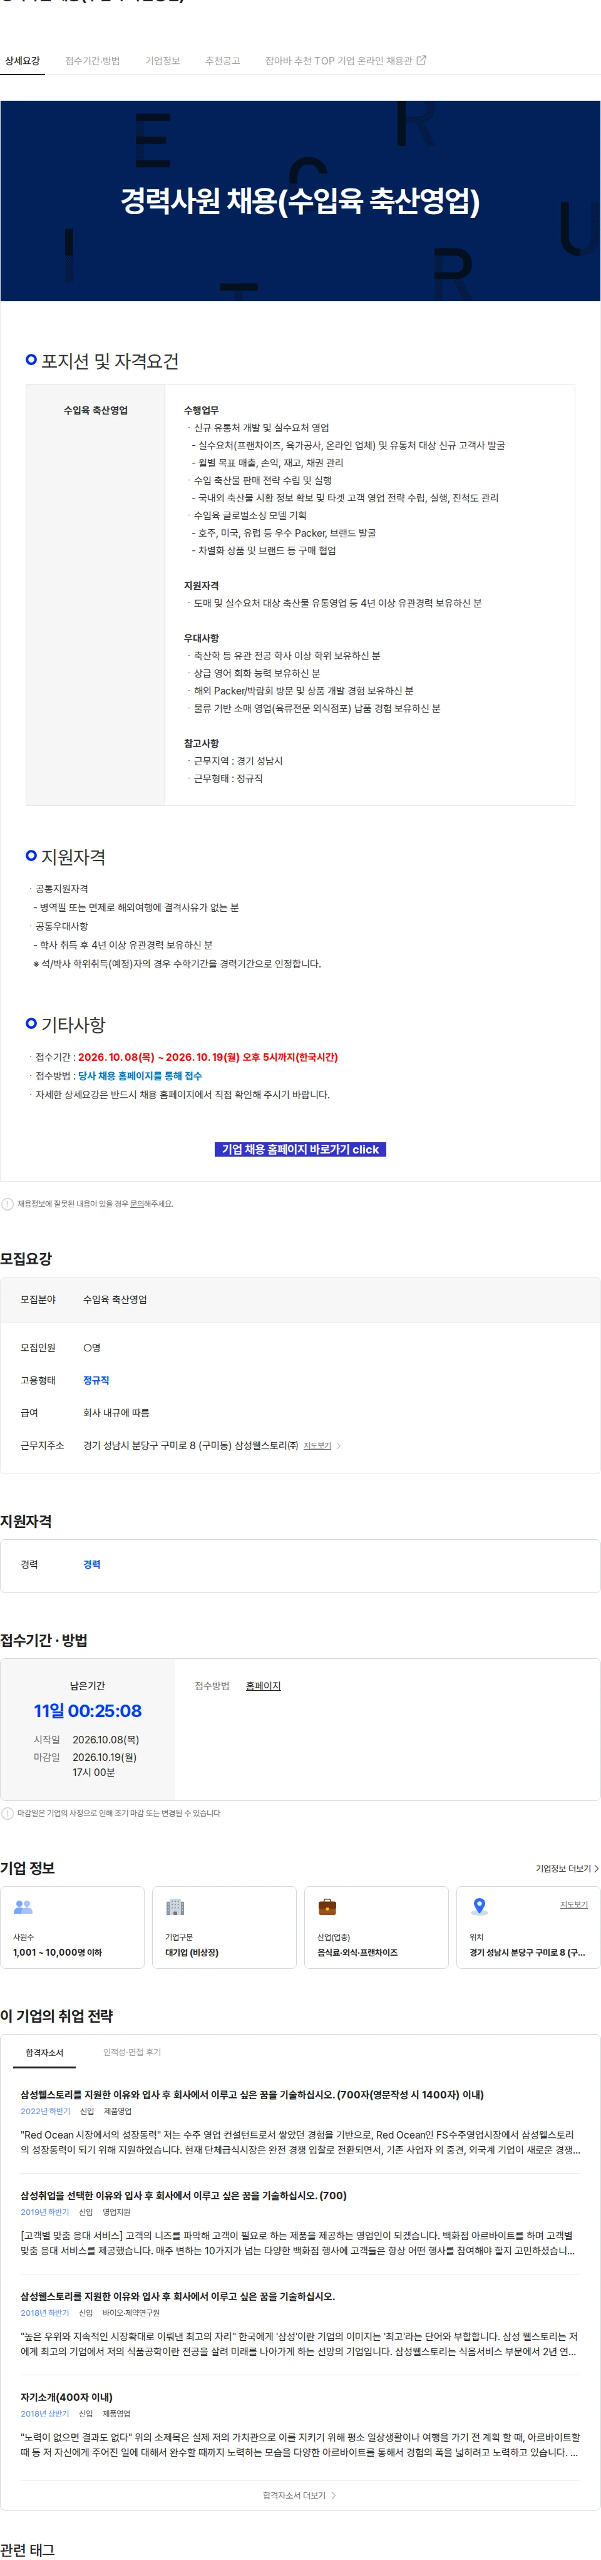601x2560 pixels.
Task: Click the 1,001 ~ 10,000명 이하 employee count
Action: pos(58,1953)
